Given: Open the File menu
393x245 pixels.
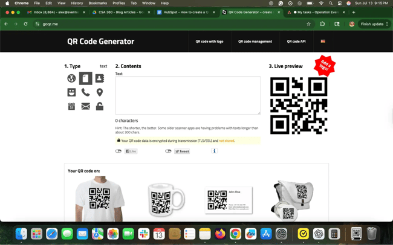Looking at the screenshot, I should [37, 3].
